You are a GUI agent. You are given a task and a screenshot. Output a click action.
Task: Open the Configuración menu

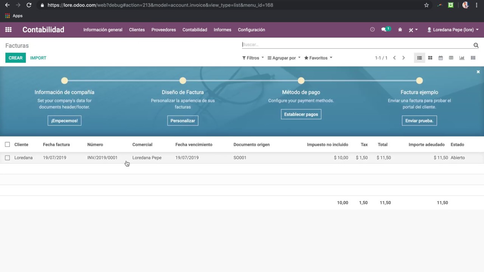(251, 29)
